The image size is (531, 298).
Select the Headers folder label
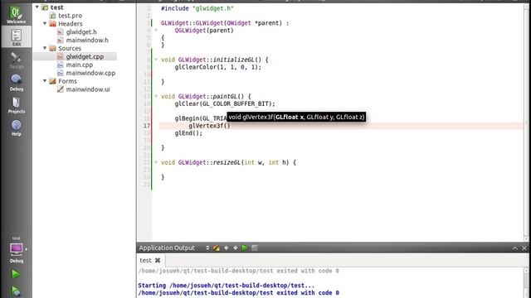[70, 23]
